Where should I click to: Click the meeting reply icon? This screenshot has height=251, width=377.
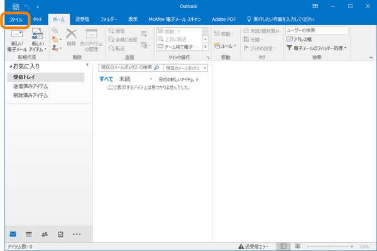click(x=144, y=34)
